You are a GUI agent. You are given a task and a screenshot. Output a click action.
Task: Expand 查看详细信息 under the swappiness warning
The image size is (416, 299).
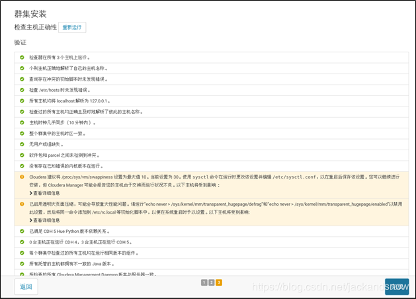[x=44, y=193]
